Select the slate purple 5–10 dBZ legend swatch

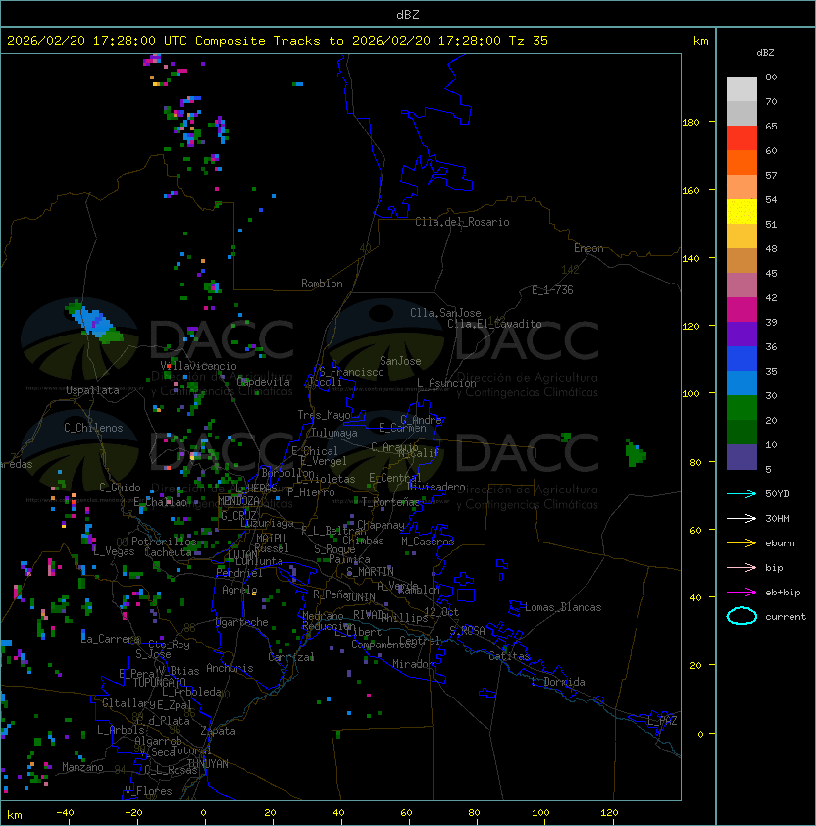pyautogui.click(x=741, y=457)
